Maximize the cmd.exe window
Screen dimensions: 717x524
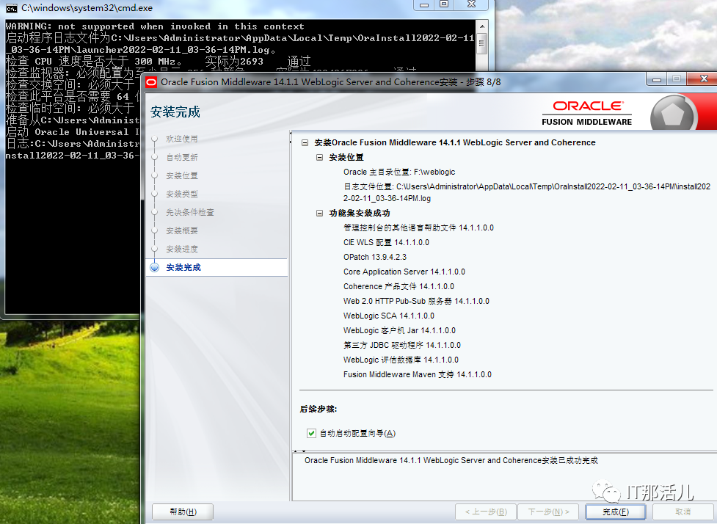pyautogui.click(x=443, y=4)
